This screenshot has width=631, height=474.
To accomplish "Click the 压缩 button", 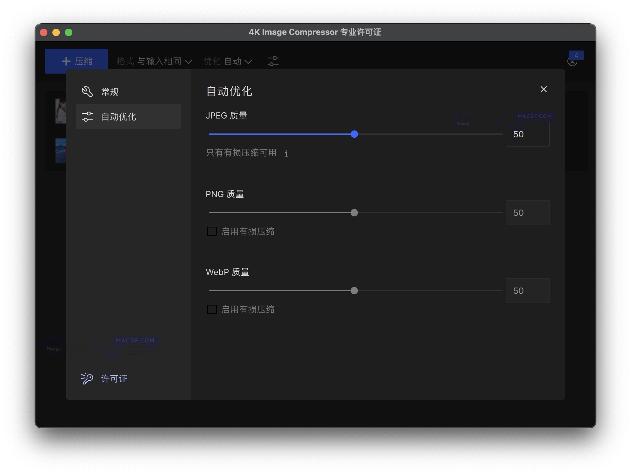I will tap(76, 60).
